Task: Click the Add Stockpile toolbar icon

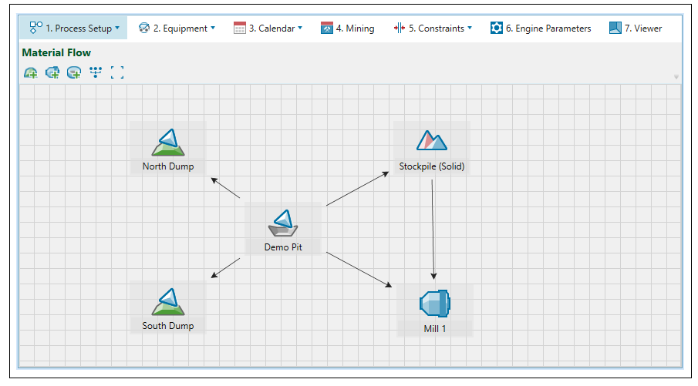Action: click(x=74, y=72)
